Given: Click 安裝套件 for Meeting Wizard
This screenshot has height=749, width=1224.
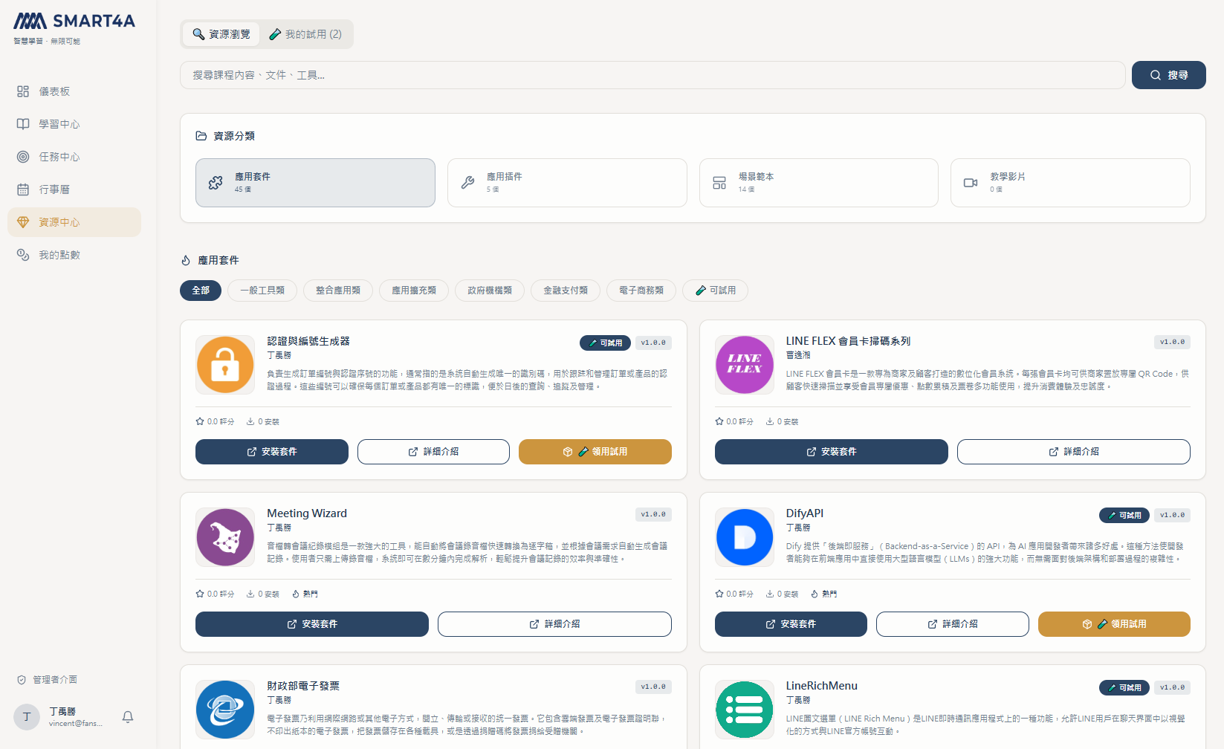Looking at the screenshot, I should 312,624.
